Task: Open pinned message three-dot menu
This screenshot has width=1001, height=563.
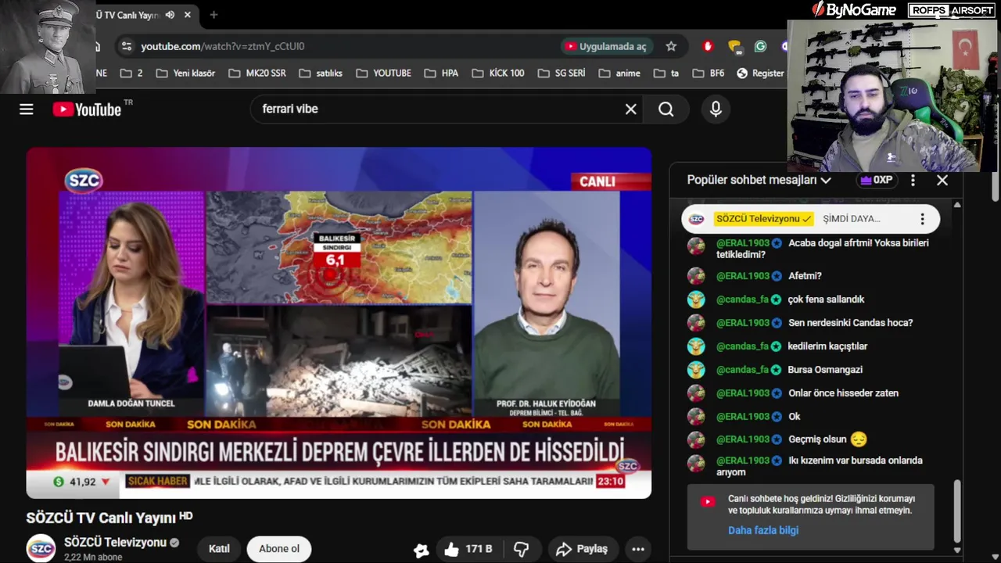Action: (x=922, y=219)
